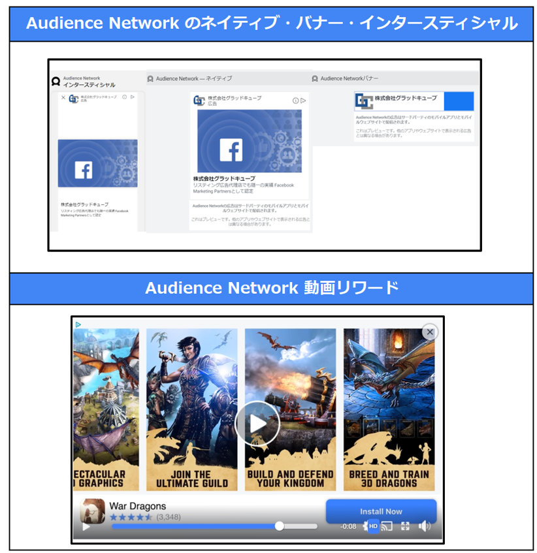Image resolution: width=537 pixels, height=553 pixels.
Task: Click the native ad info icon
Action: tap(295, 101)
